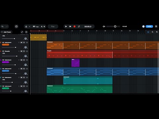Screen dimensions: 159x119
Task: Expand track 06 Instrument chevron
Action: [27, 69]
